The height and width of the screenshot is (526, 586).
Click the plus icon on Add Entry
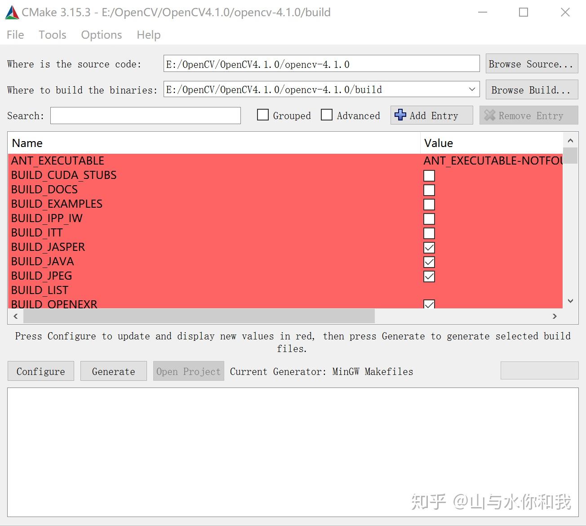pos(400,115)
